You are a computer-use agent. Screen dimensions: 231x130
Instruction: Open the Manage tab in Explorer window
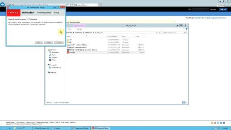pyautogui.click(x=79, y=29)
